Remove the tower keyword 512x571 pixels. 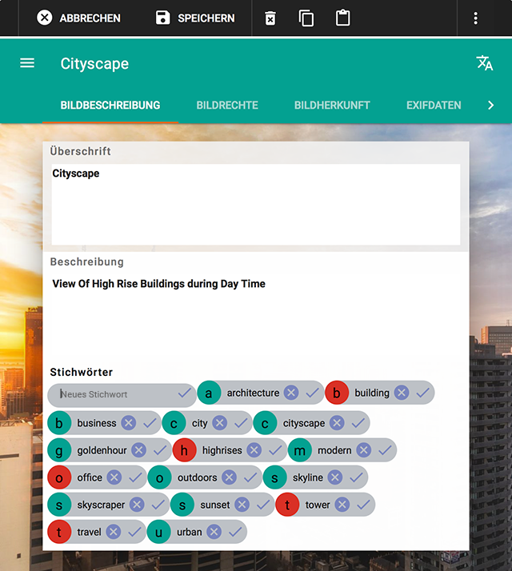pos(342,505)
